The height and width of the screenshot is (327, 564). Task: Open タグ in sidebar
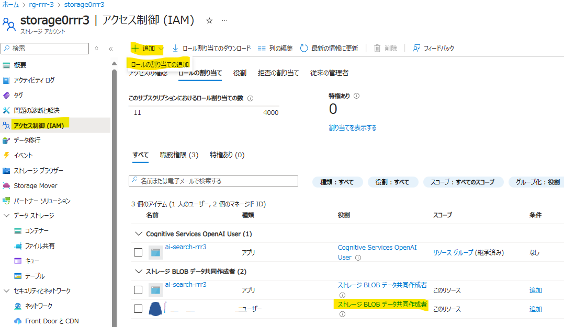click(18, 95)
